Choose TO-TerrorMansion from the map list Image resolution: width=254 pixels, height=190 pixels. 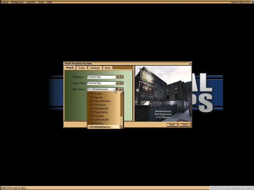point(104,101)
